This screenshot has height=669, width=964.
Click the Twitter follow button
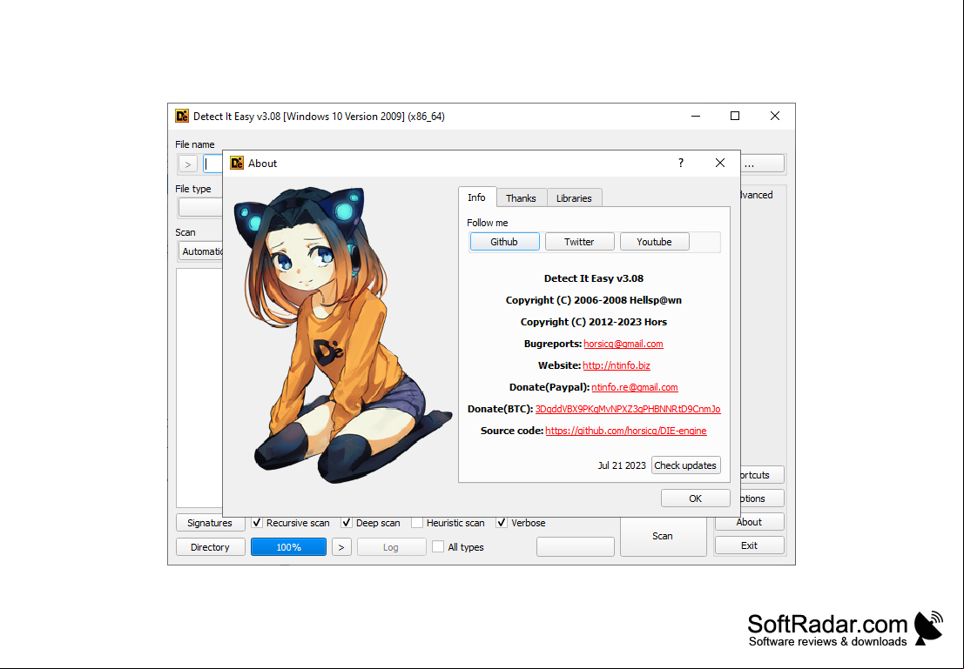coord(579,242)
